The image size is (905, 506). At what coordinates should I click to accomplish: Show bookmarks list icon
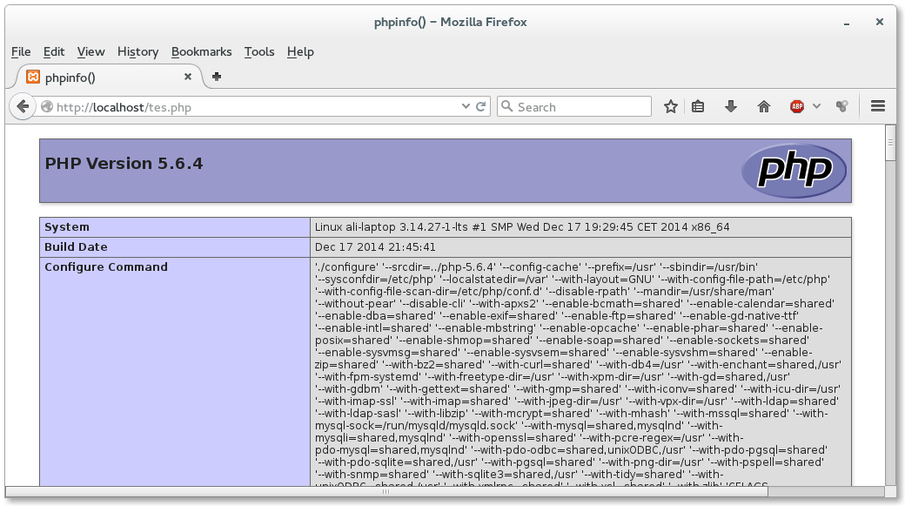point(698,107)
